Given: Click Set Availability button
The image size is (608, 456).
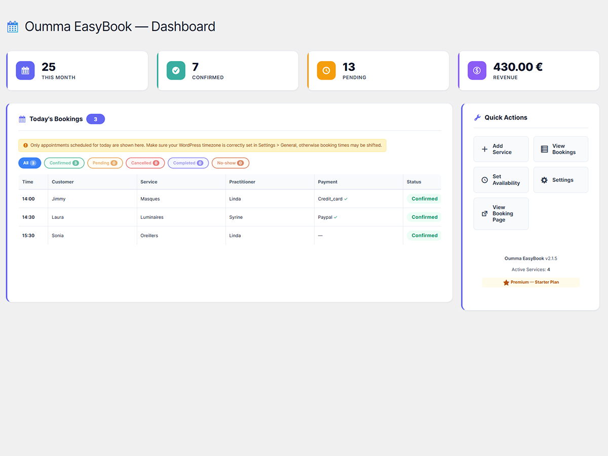Looking at the screenshot, I should point(501,180).
